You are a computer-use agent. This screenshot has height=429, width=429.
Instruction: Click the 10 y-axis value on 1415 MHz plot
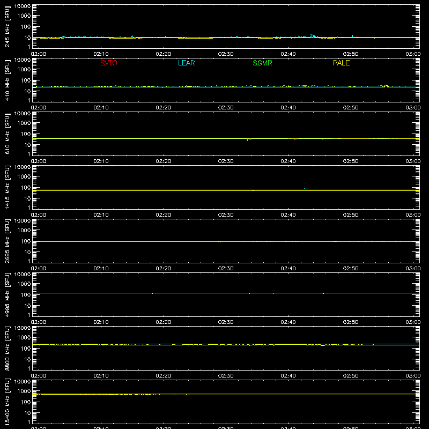27,198
